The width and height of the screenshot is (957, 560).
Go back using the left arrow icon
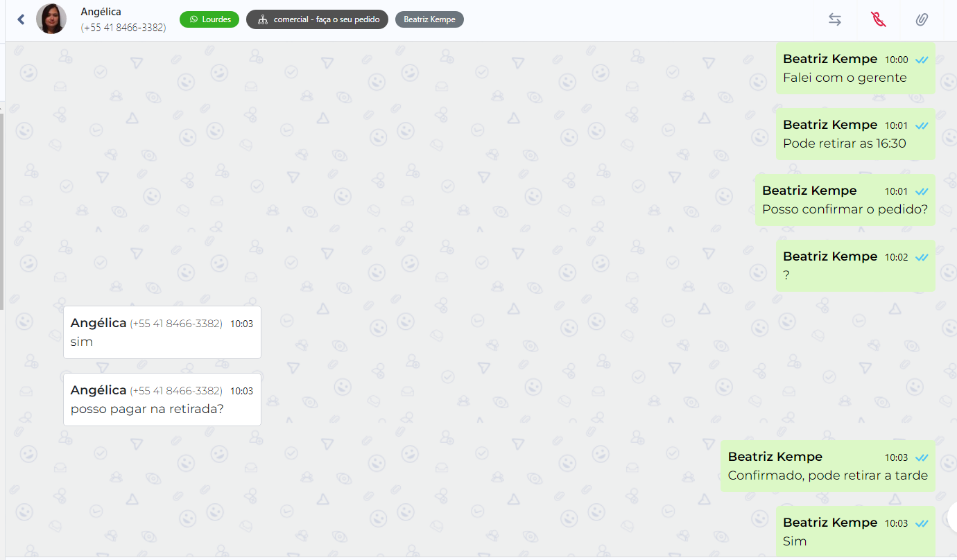pos(21,19)
